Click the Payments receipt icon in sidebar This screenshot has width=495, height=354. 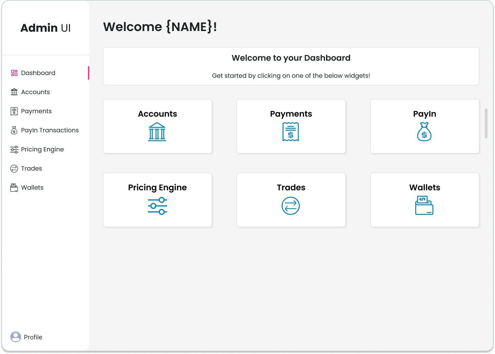point(14,111)
